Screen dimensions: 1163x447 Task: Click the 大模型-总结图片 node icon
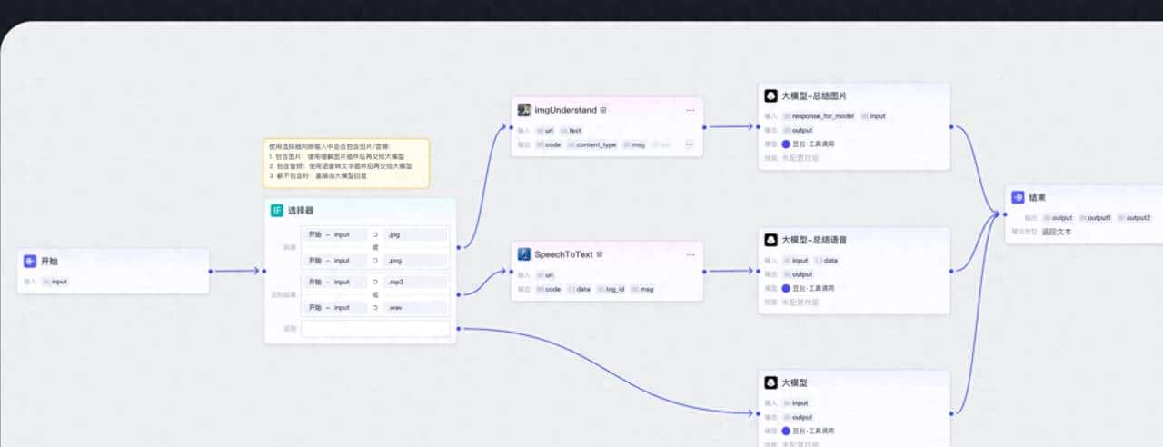(x=770, y=95)
